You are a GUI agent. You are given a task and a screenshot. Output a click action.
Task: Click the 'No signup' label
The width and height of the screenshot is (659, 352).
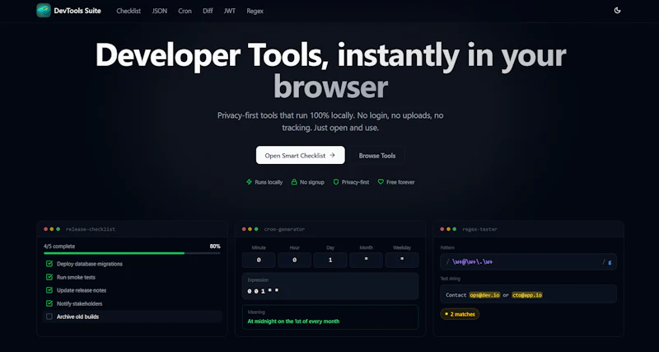(x=312, y=182)
